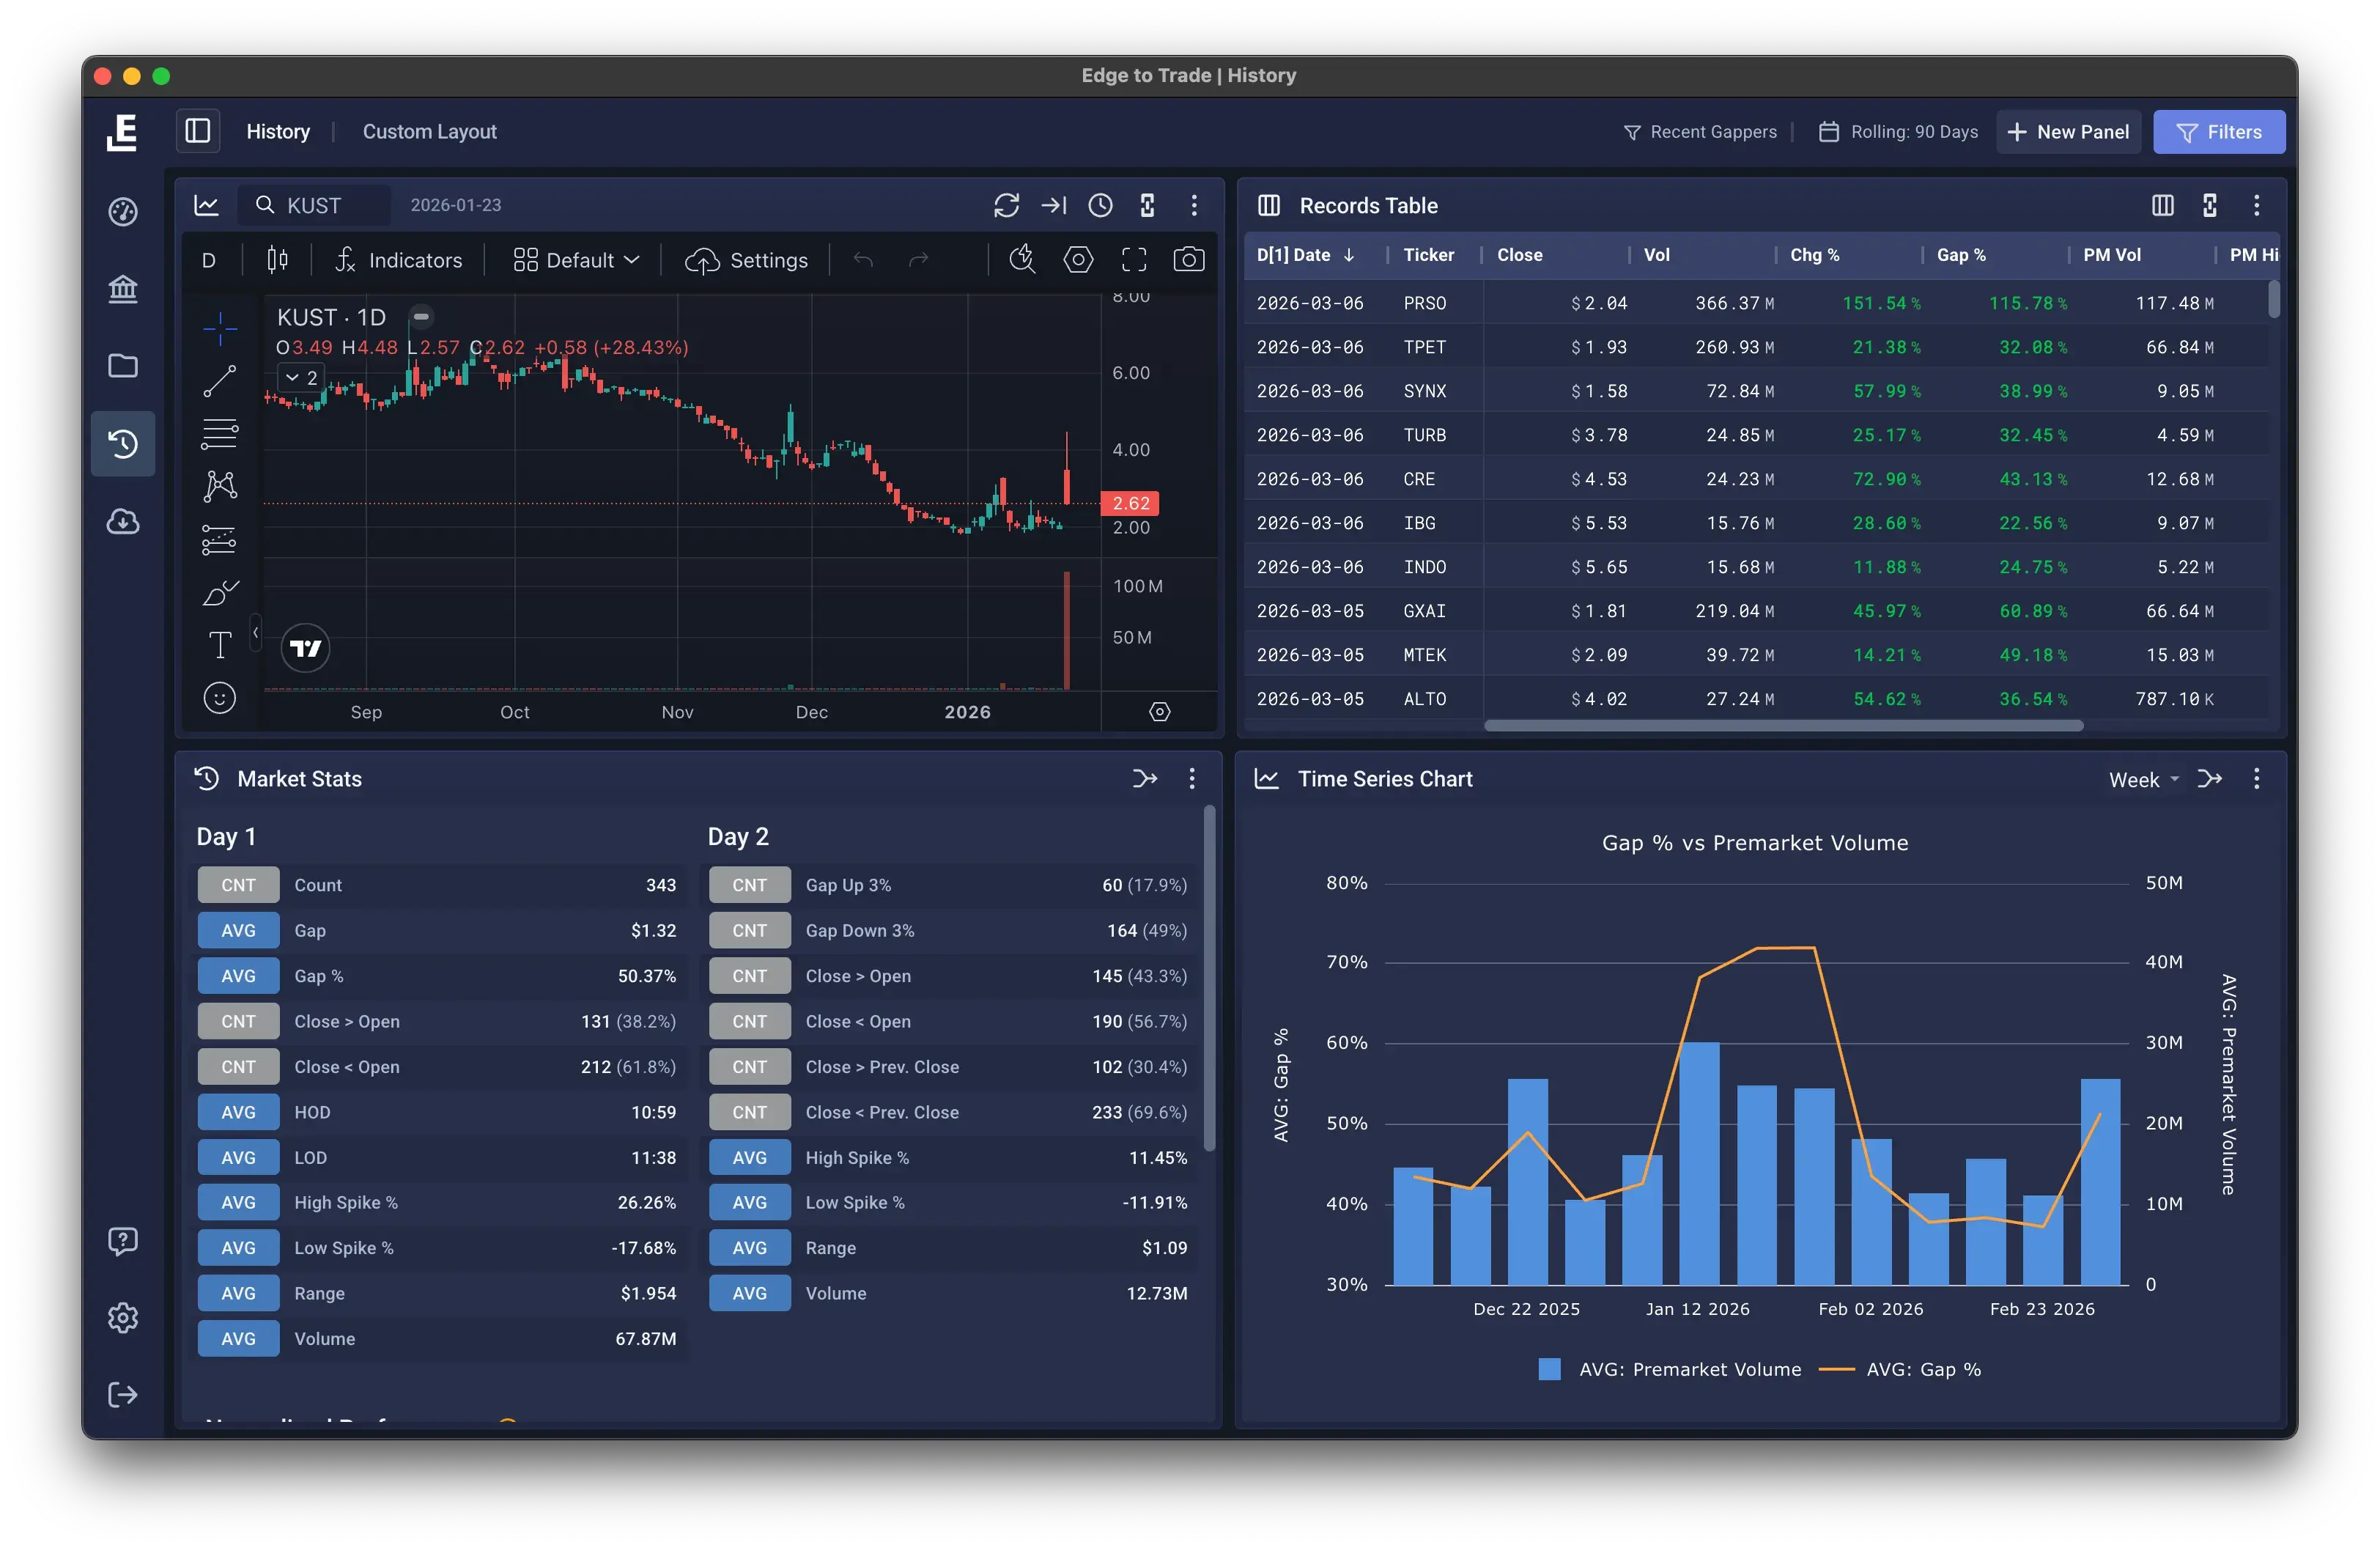Open columns settings in Records Table
This screenshot has width=2380, height=1548.
point(2162,205)
